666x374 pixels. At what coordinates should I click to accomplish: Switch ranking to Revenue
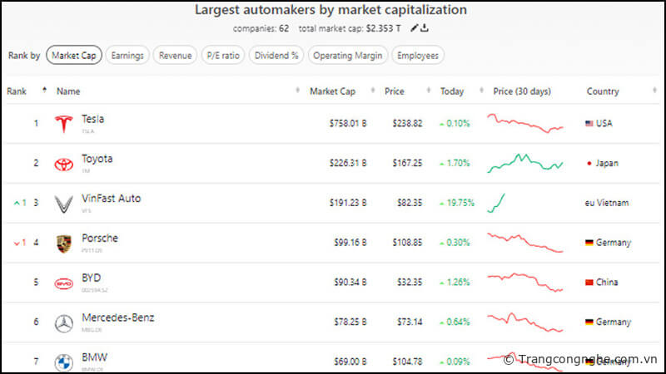[x=175, y=56]
